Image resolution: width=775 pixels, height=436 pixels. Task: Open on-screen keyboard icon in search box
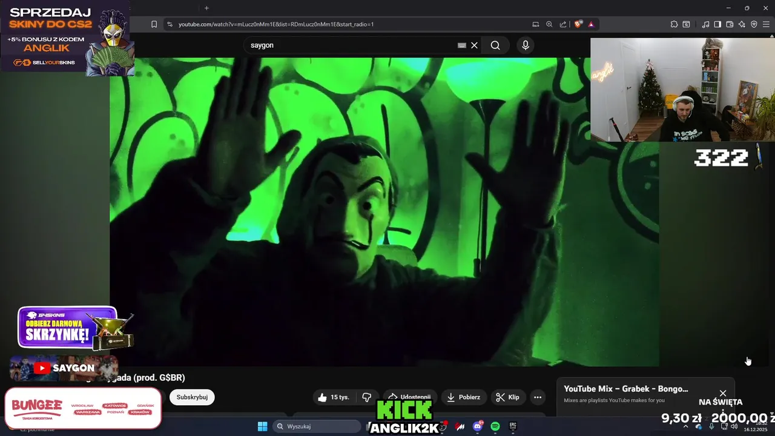462,45
